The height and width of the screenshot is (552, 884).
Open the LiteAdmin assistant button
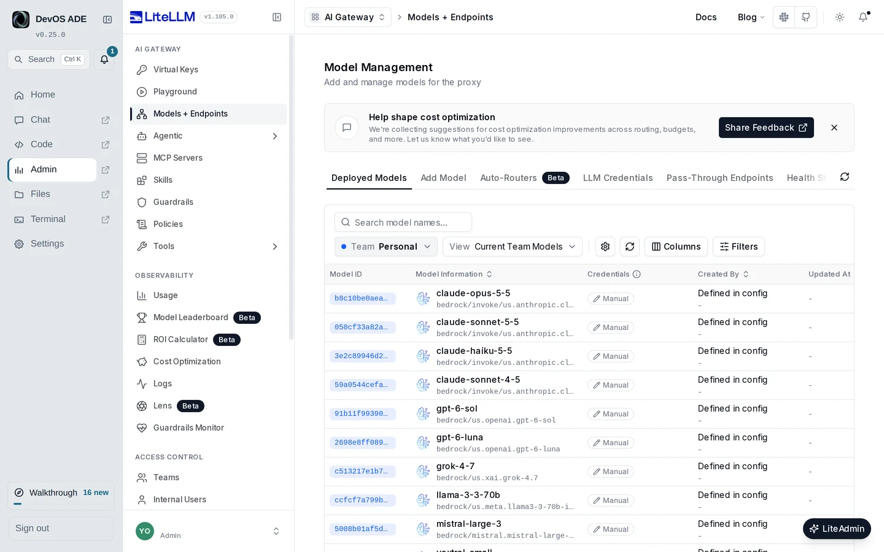[837, 529]
